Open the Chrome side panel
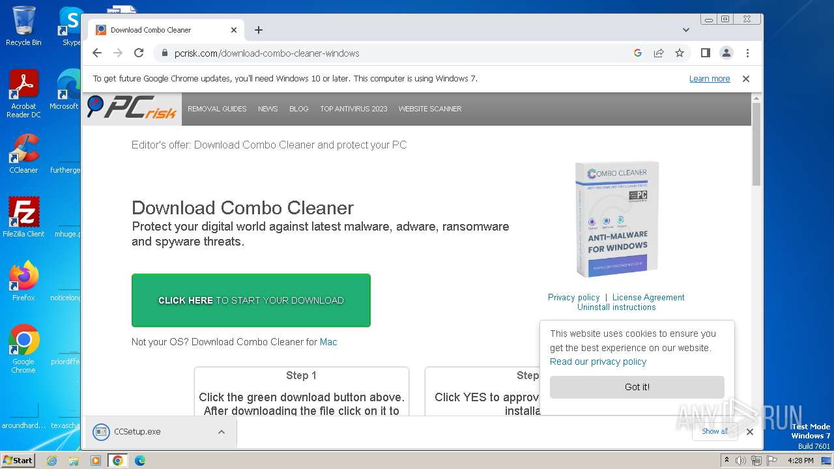 (705, 53)
